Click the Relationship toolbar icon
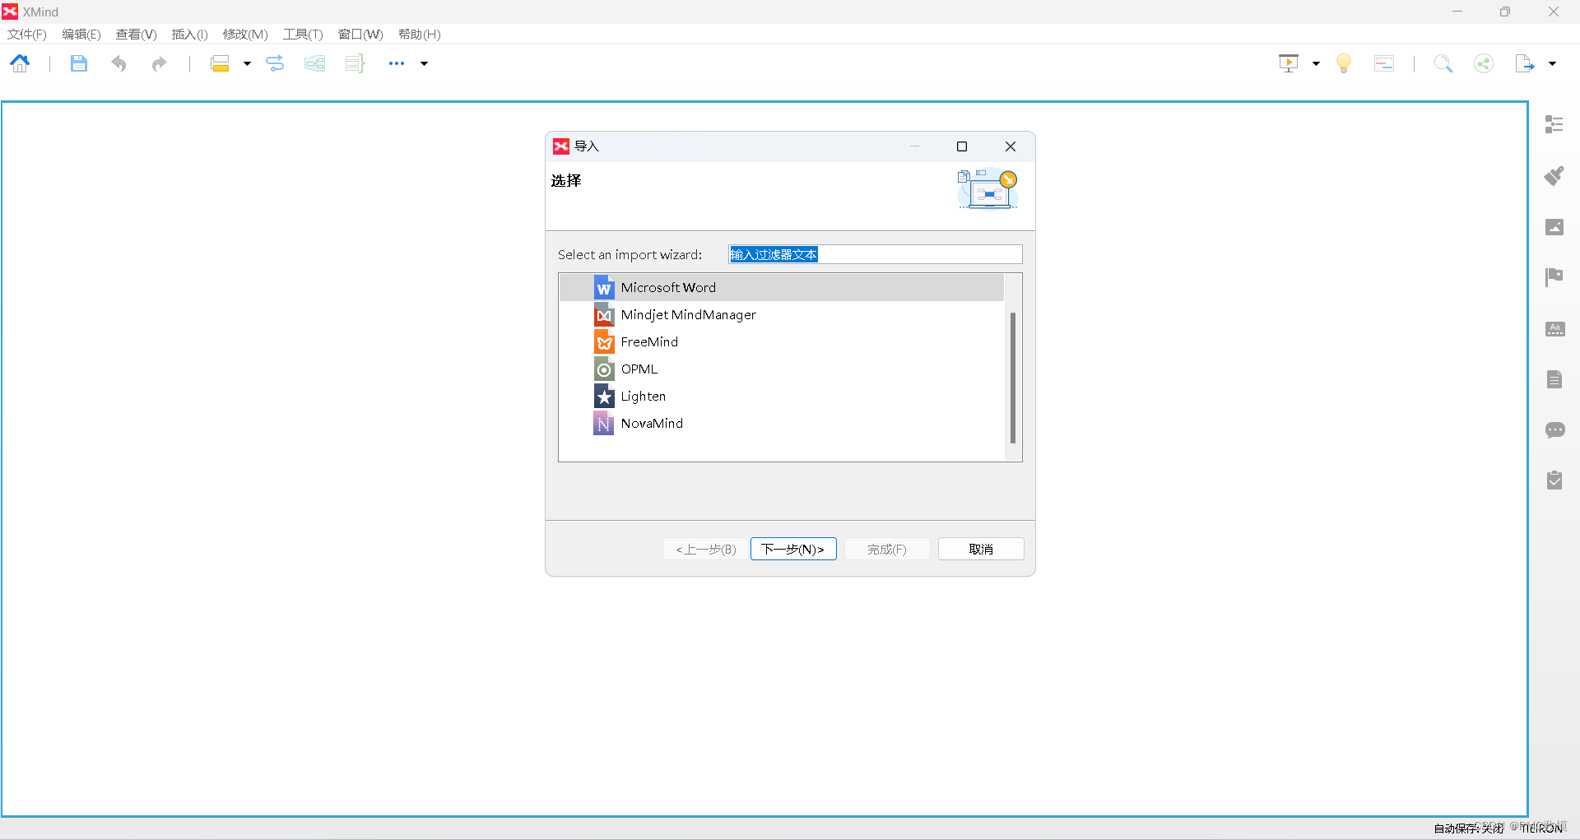The height and width of the screenshot is (840, 1580). click(x=275, y=63)
